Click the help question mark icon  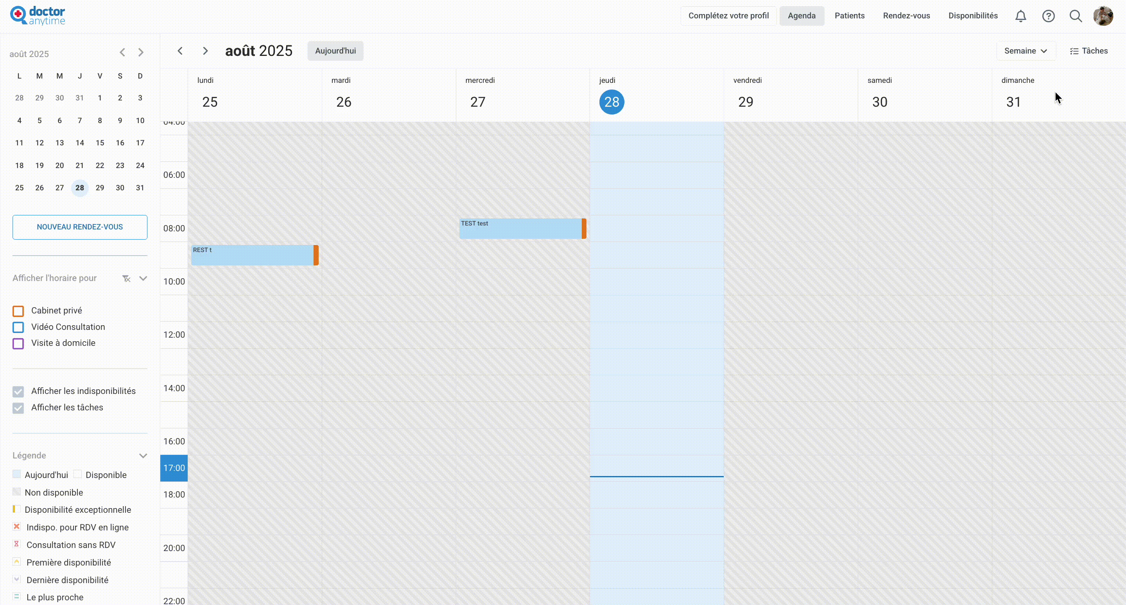1048,16
